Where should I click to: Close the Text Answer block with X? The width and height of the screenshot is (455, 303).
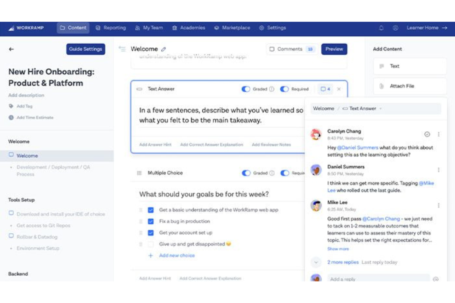point(339,89)
